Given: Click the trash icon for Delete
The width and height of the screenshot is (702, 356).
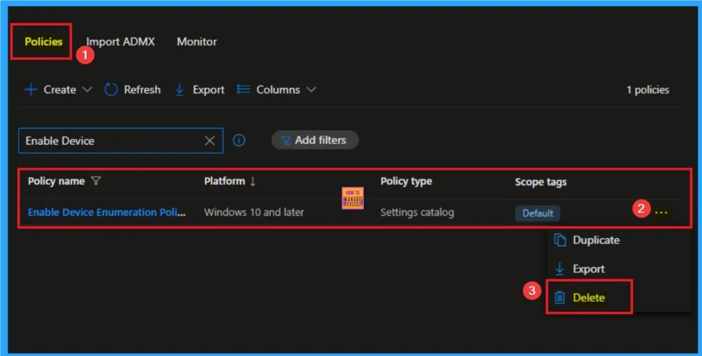Looking at the screenshot, I should 560,298.
